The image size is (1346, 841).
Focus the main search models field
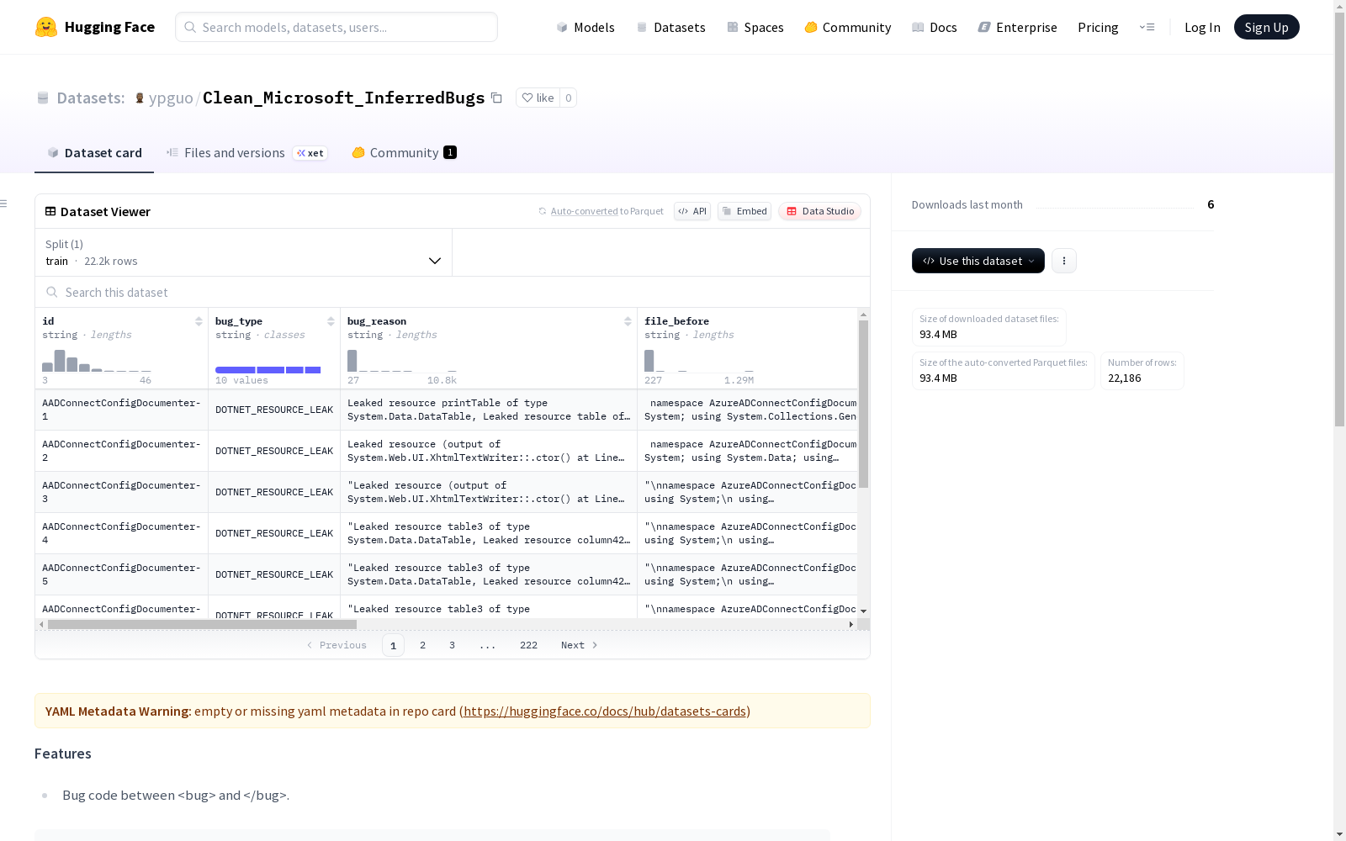pyautogui.click(x=336, y=27)
